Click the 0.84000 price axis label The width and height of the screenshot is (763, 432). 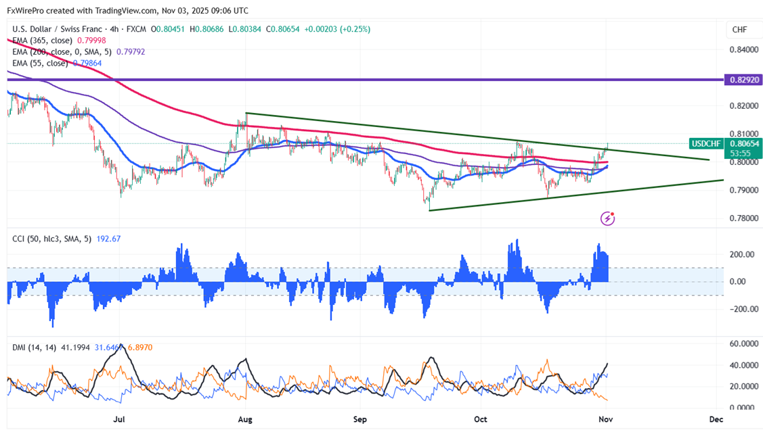click(744, 49)
